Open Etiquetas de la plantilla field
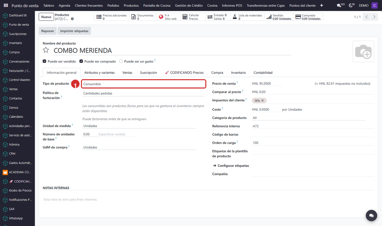The height and width of the screenshot is (226, 382). tap(313, 151)
